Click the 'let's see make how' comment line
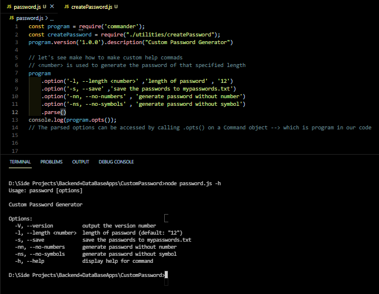379x294 pixels. (105, 58)
